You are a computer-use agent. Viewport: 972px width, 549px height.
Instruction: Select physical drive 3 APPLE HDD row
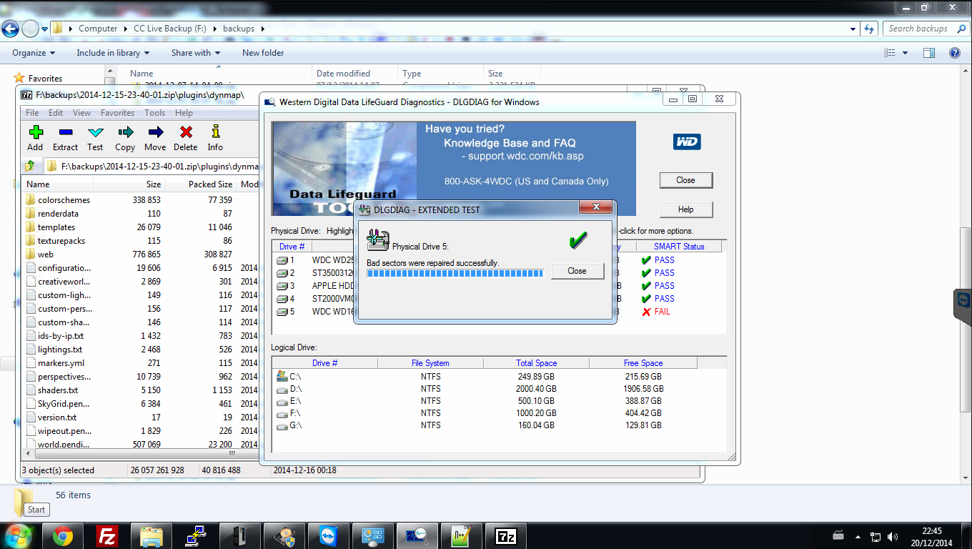pyautogui.click(x=500, y=286)
